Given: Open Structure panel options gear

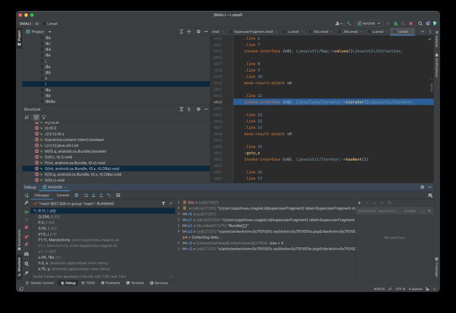Looking at the screenshot, I should pos(198,109).
